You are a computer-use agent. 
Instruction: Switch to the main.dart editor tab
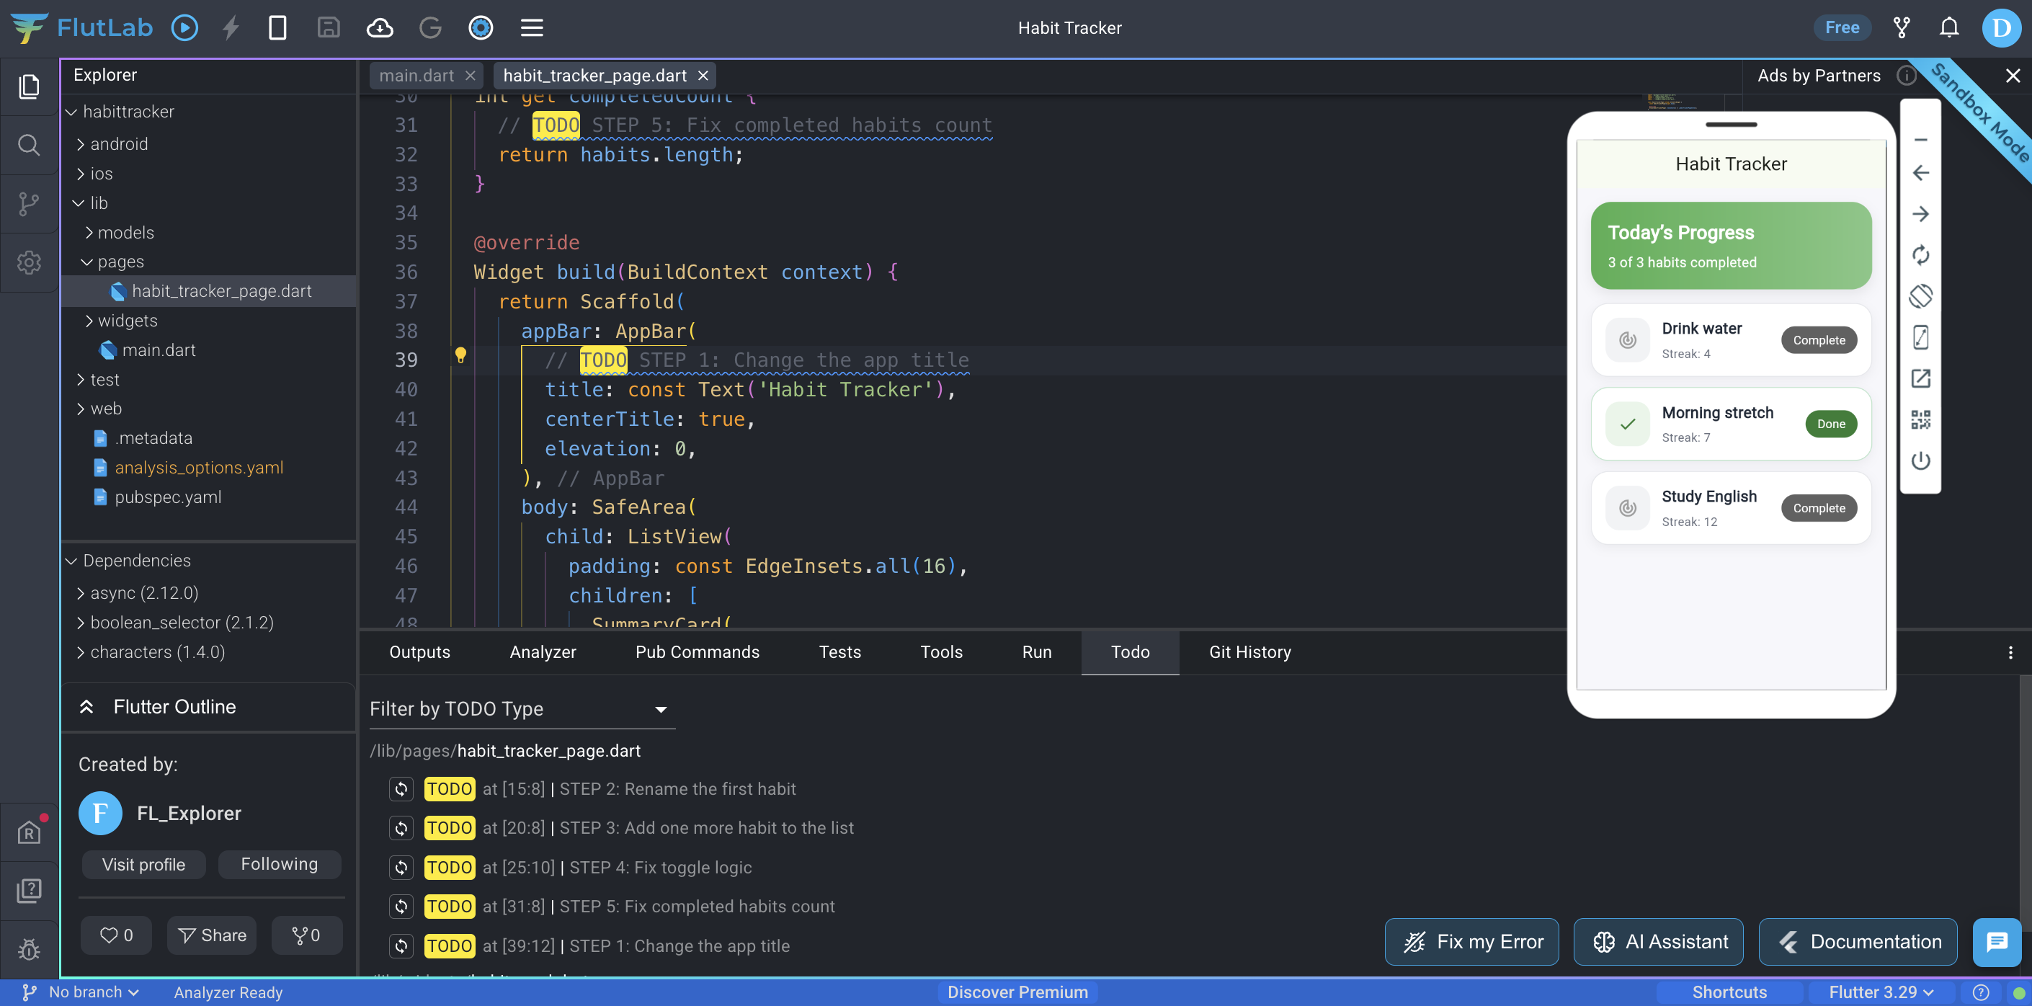click(x=416, y=76)
